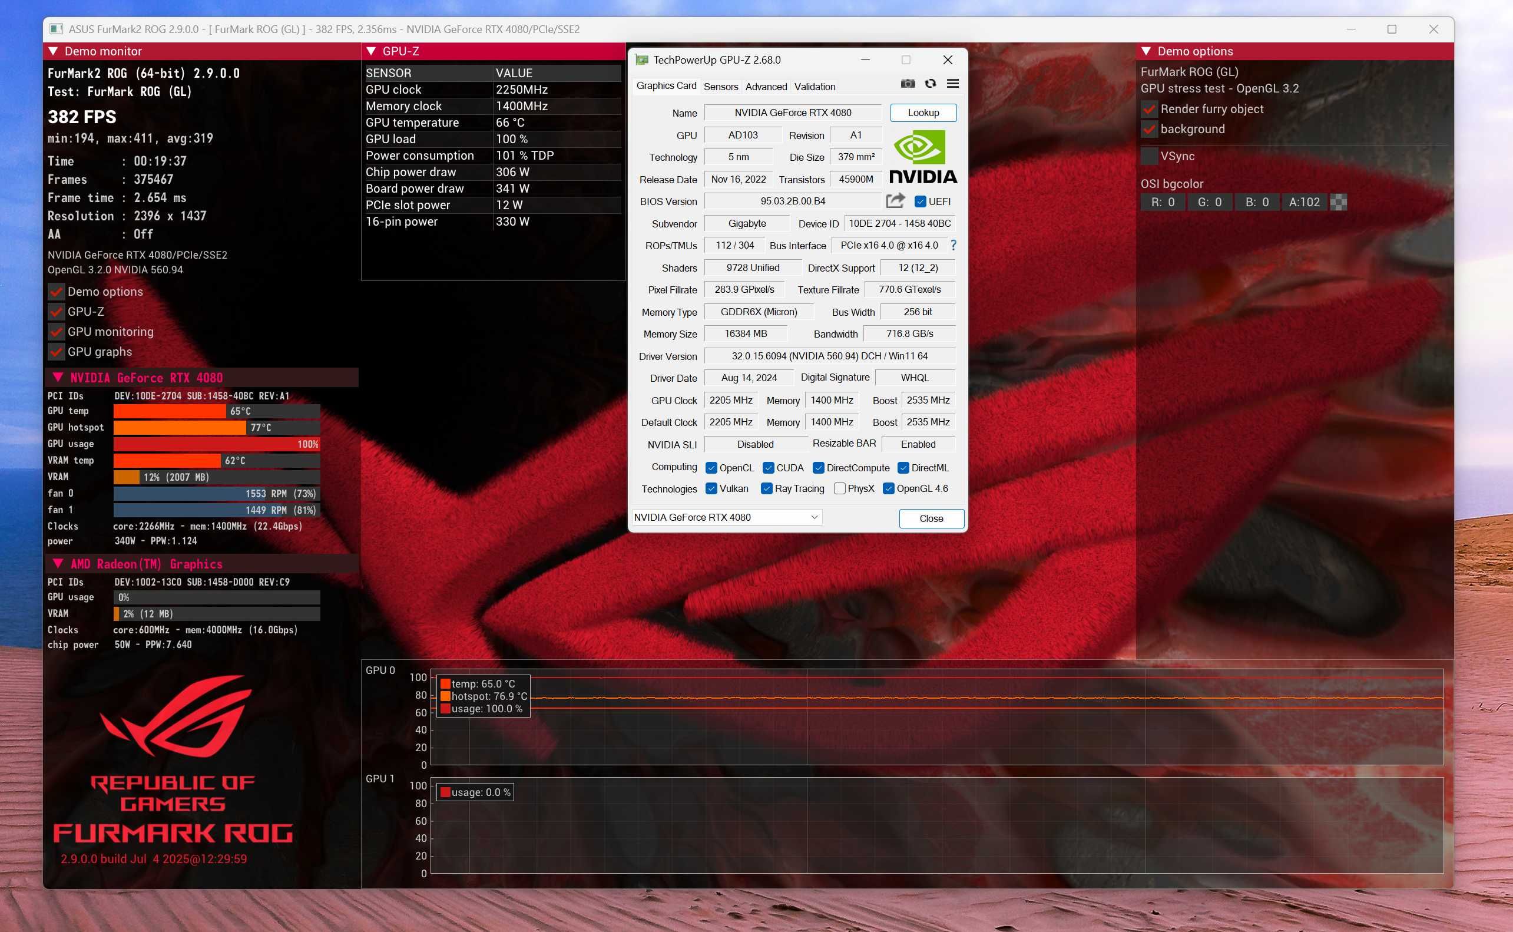Switch to the Sensors tab

tap(721, 86)
